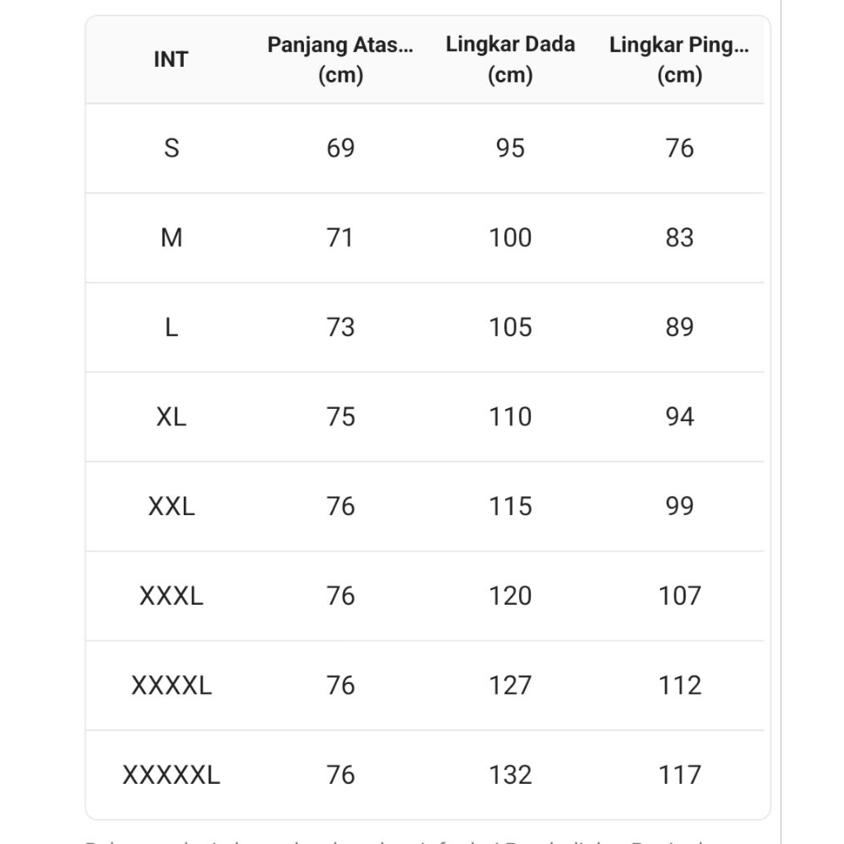Select the truncated Lingkar Ping column header

(x=679, y=59)
